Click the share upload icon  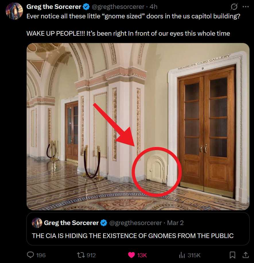[x=245, y=255]
